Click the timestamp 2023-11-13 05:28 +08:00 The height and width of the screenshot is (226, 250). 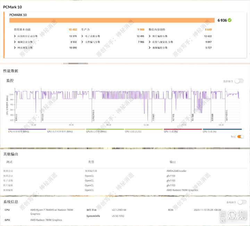(207, 210)
